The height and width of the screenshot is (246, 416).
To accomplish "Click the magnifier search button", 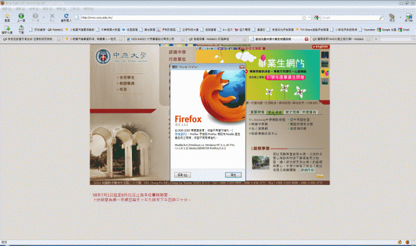I will point(382,18).
